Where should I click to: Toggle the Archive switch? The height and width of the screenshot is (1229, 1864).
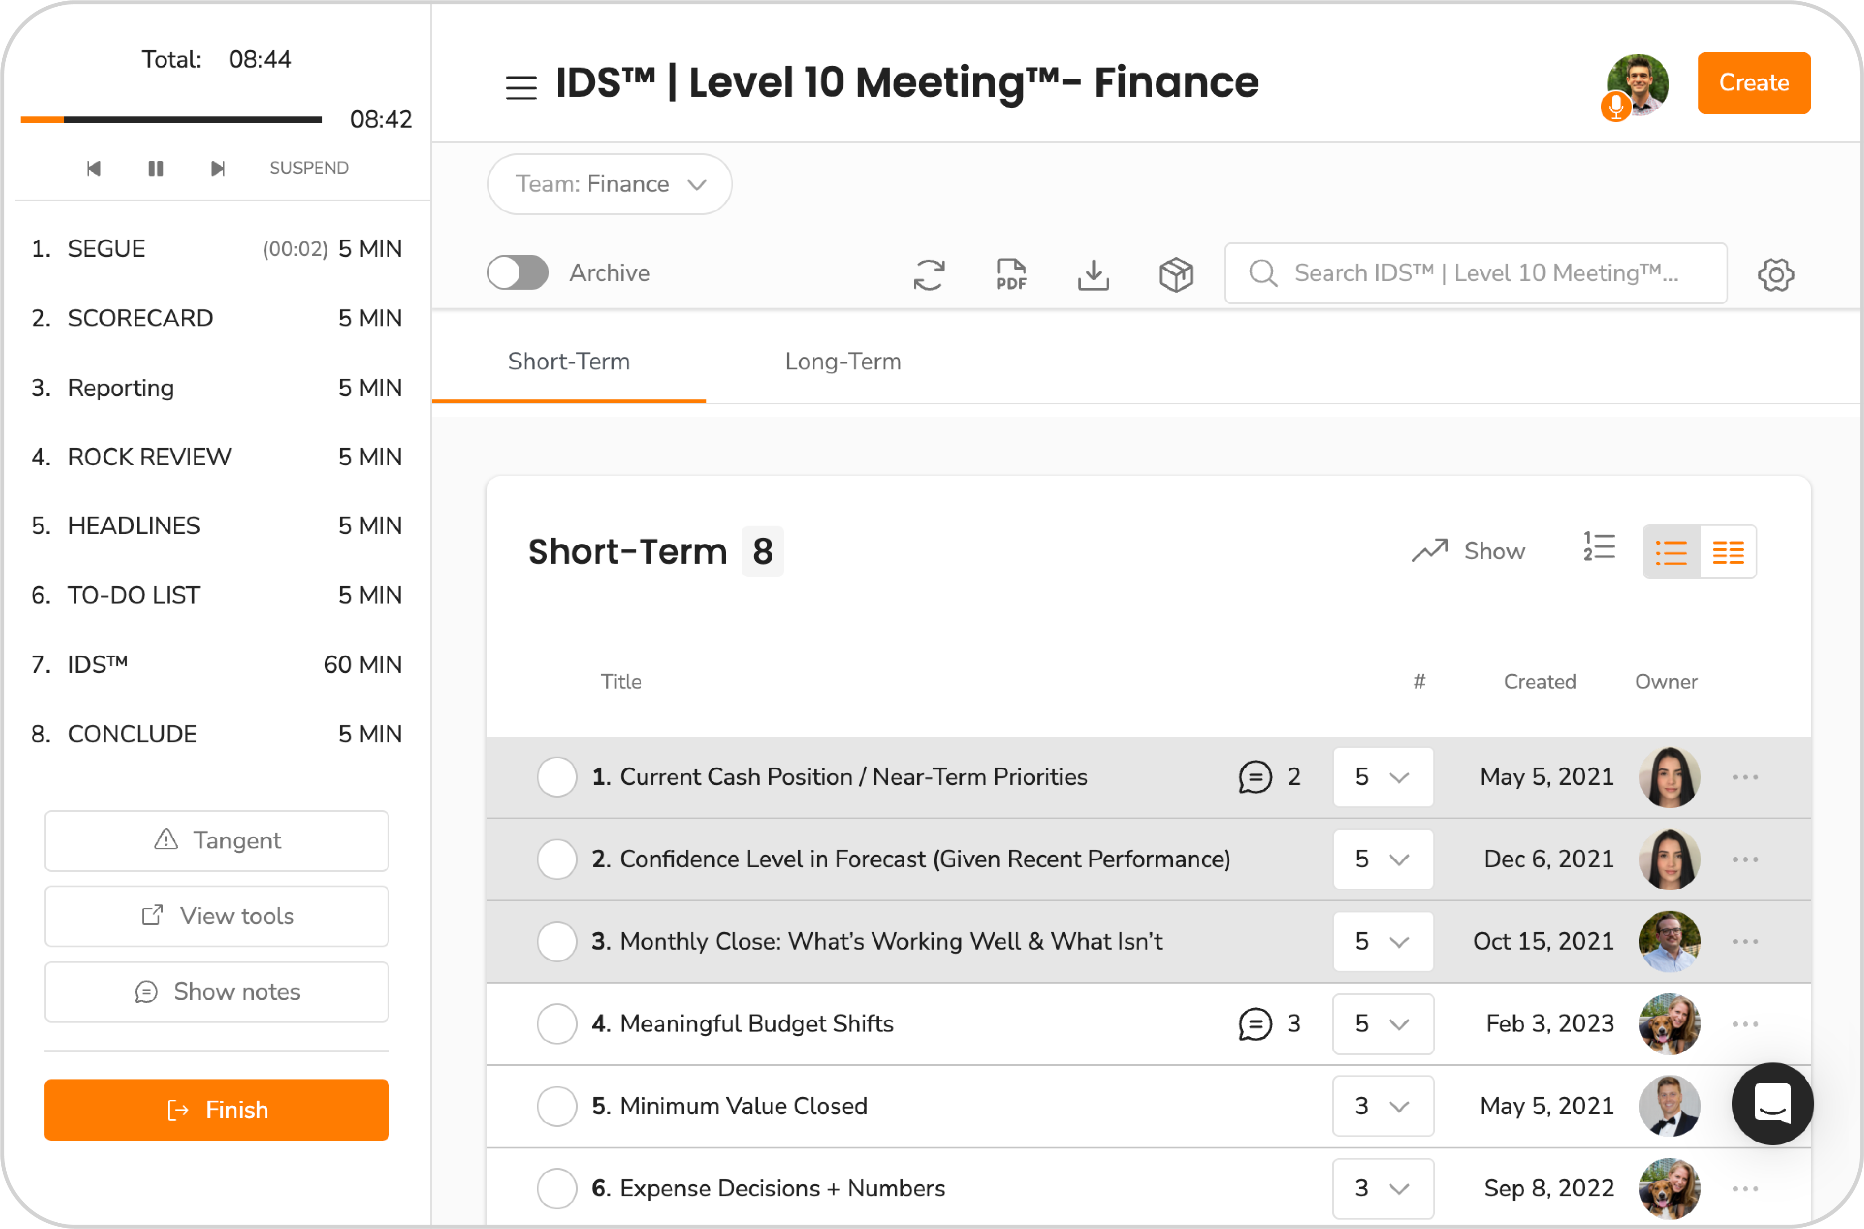click(x=517, y=273)
